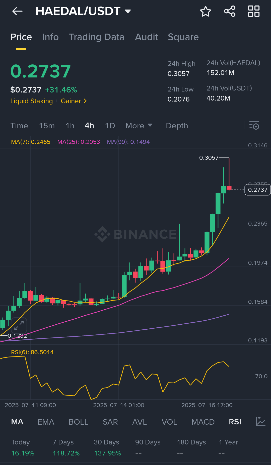Tap the 90 Days performance entry

click(148, 448)
